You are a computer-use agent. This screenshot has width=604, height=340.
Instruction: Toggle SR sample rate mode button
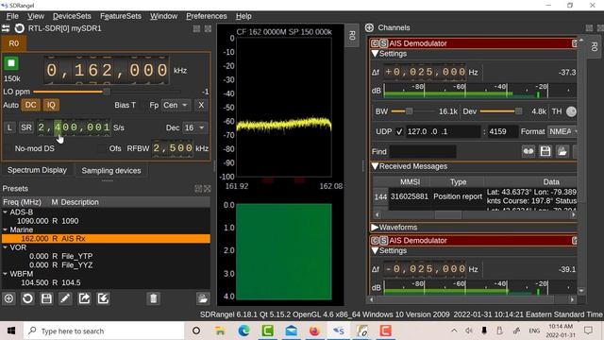tap(26, 127)
